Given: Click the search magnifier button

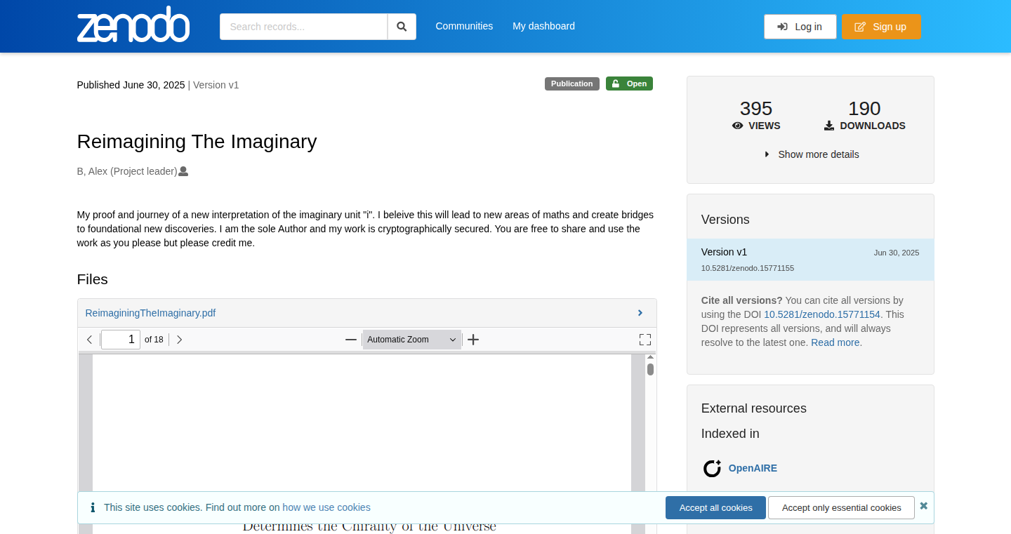Looking at the screenshot, I should pos(402,27).
